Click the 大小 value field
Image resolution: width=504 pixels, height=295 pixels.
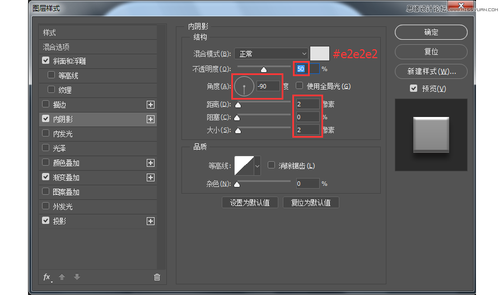pos(307,130)
